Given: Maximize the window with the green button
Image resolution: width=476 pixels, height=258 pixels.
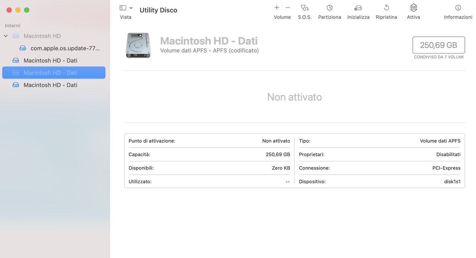Looking at the screenshot, I should coord(27,10).
